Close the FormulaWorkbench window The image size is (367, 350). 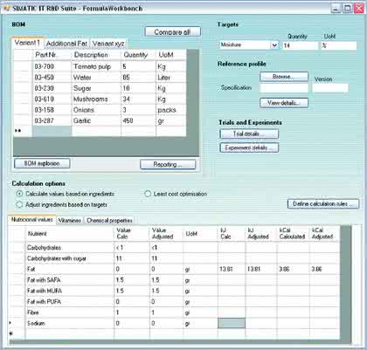pos(358,8)
